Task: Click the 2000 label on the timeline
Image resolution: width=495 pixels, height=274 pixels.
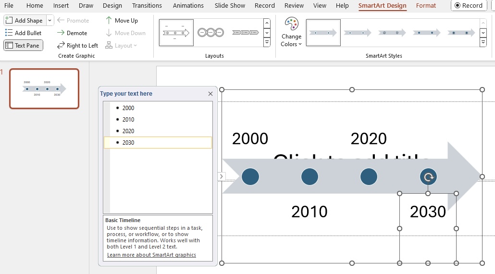Action: point(250,138)
